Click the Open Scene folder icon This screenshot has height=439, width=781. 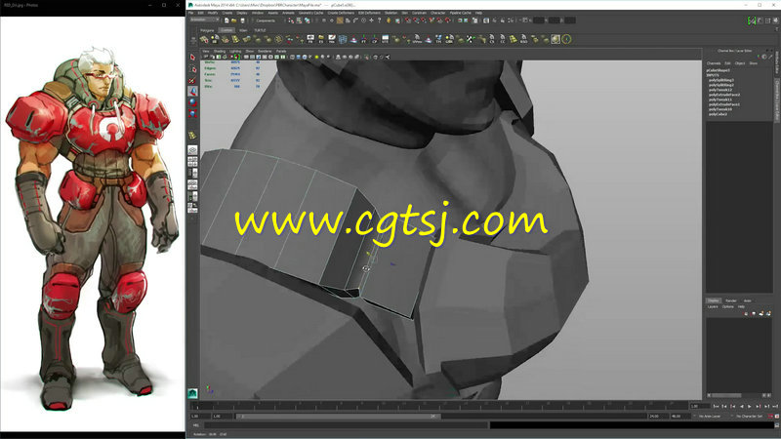[234, 20]
